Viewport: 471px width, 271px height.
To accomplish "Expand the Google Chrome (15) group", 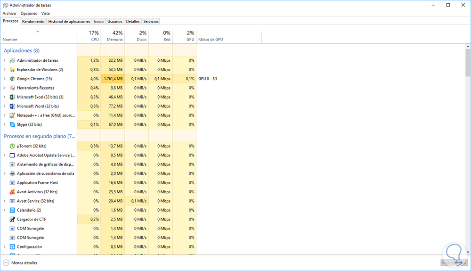I will 5,79.
